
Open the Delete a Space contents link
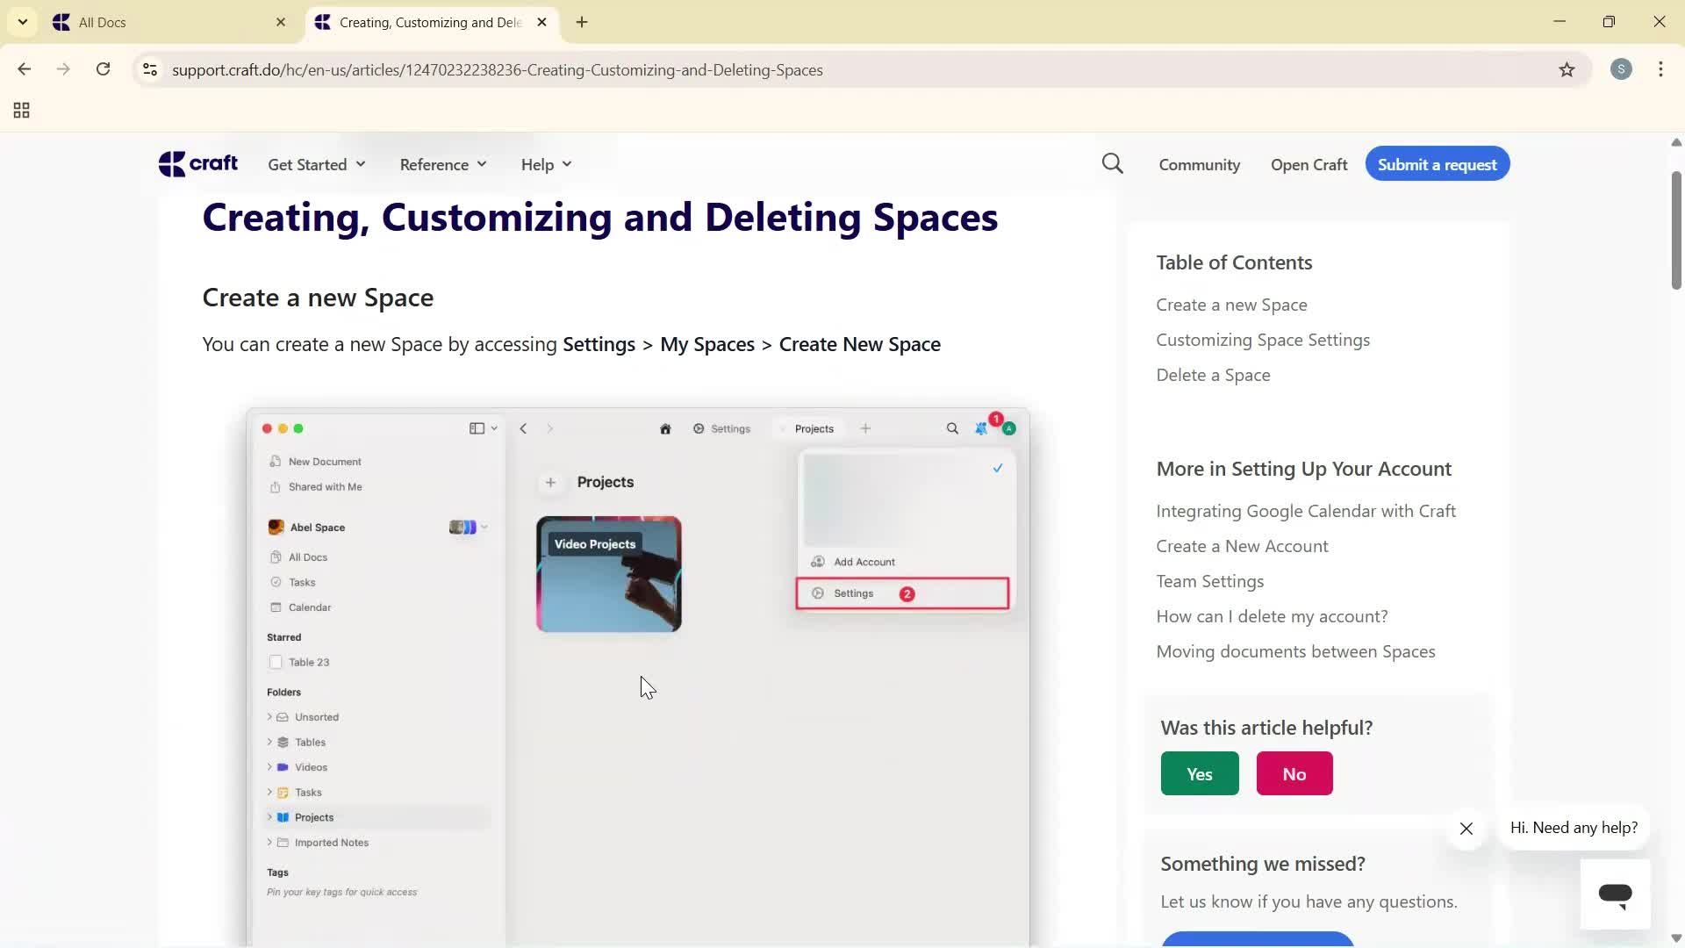(1212, 374)
